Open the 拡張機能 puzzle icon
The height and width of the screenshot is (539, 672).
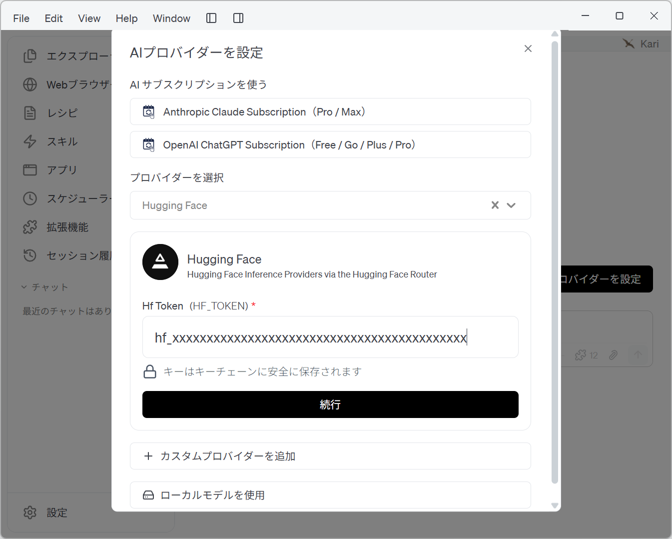(30, 227)
